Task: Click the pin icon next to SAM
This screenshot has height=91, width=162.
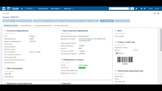Action: [x=22, y=9]
